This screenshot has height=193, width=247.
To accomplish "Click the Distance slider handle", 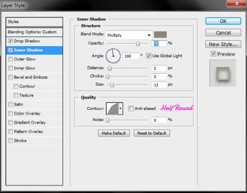I will point(109,68).
